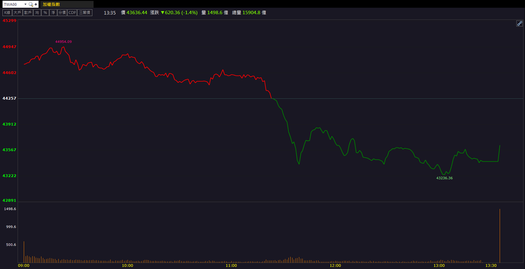
Task: Click the 44947 price axis label
Action: pos(9,47)
